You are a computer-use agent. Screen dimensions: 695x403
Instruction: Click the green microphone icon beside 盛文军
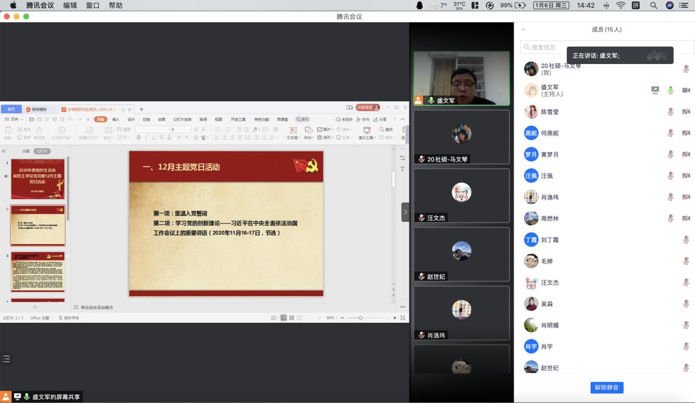[671, 90]
